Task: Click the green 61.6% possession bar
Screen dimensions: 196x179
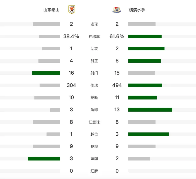Action: [x=145, y=36]
